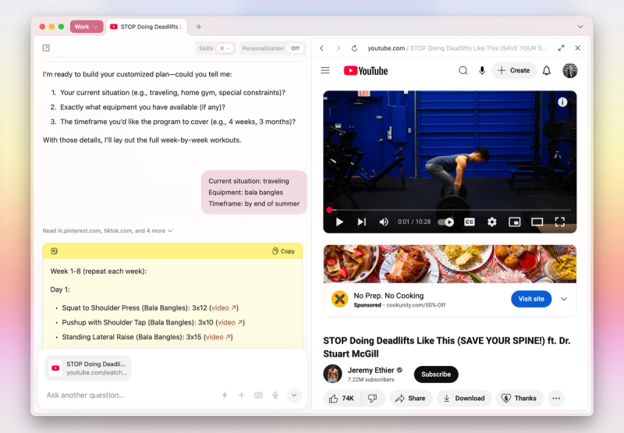This screenshot has width=624, height=433.
Task: Click the youtube.com address bar
Action: (x=457, y=48)
